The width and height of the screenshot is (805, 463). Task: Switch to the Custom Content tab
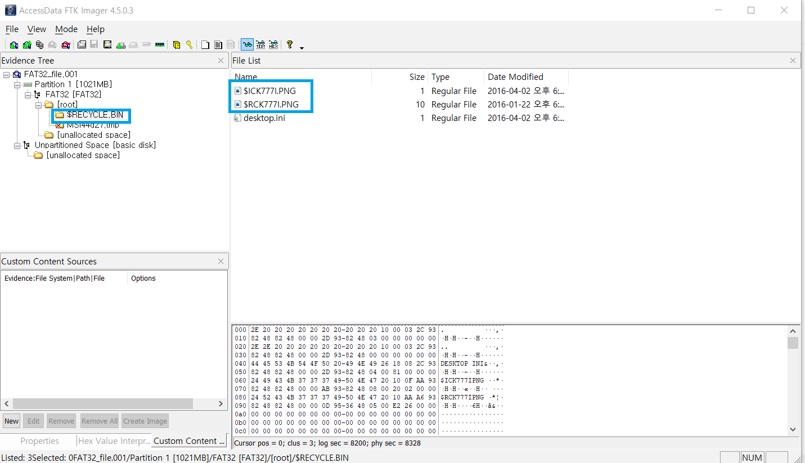click(x=190, y=440)
